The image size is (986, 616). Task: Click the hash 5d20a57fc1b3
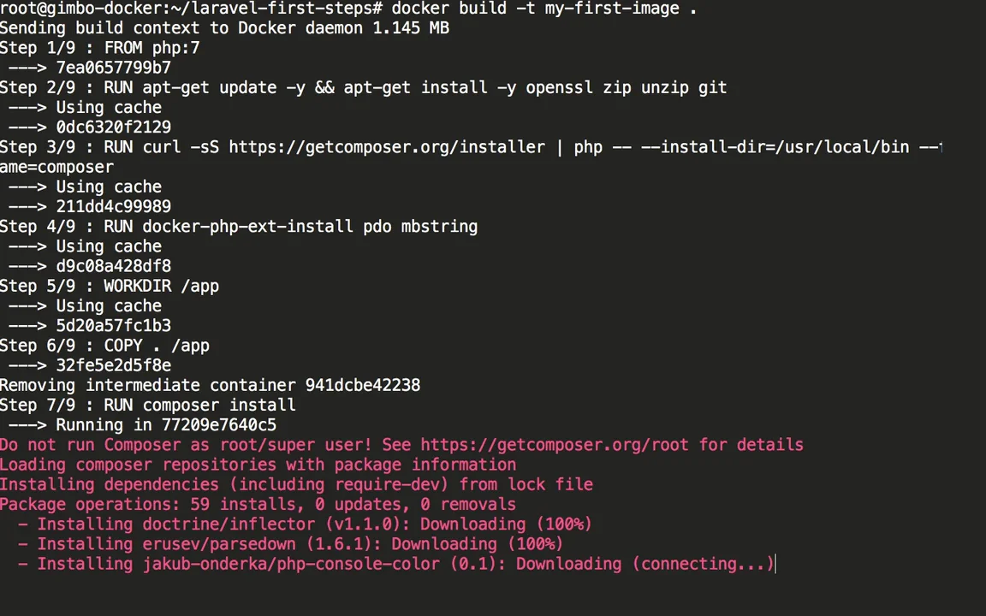(113, 326)
